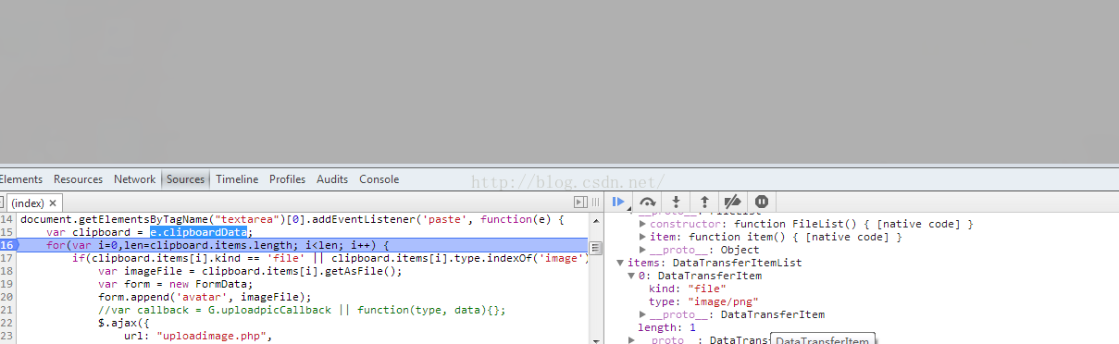
Task: Click the code editor scrollbar up arrow
Action: click(x=596, y=220)
